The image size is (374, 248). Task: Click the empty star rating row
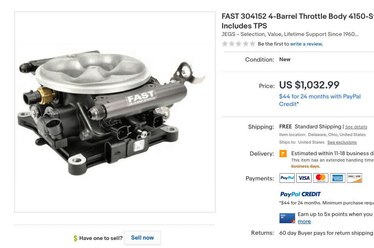coord(238,44)
